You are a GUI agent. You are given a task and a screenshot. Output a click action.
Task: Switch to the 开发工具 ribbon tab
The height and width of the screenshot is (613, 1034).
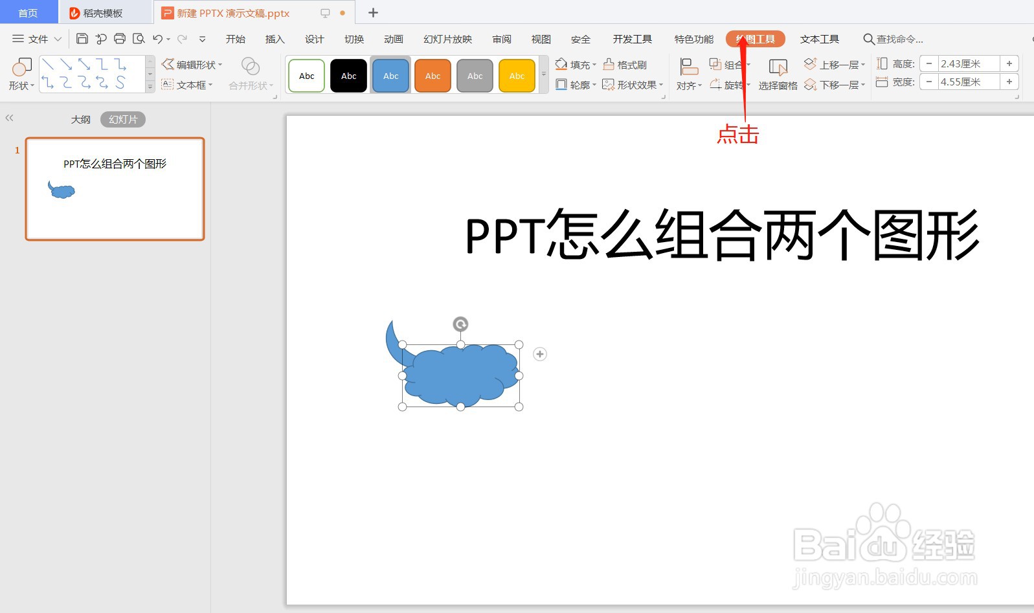pos(633,39)
